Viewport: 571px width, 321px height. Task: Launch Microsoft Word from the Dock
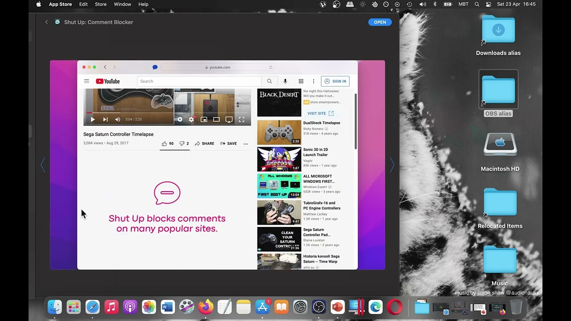168,307
